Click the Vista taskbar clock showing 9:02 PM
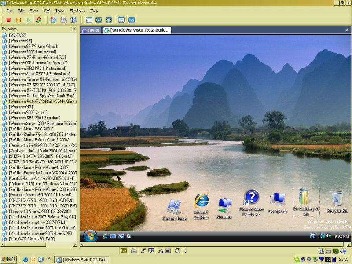 (342, 236)
